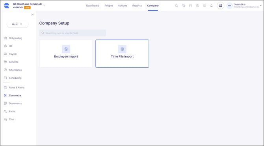
Task: Click the search by card field
Action: click(73, 33)
